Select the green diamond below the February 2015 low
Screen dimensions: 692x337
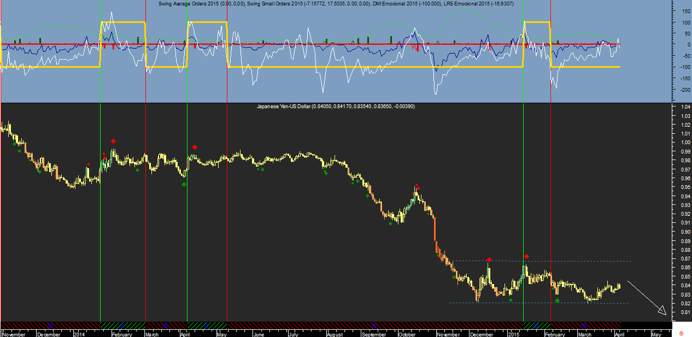557,300
